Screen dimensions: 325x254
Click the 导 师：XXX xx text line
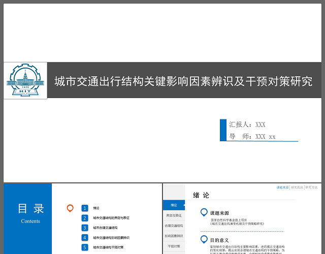pyautogui.click(x=252, y=137)
